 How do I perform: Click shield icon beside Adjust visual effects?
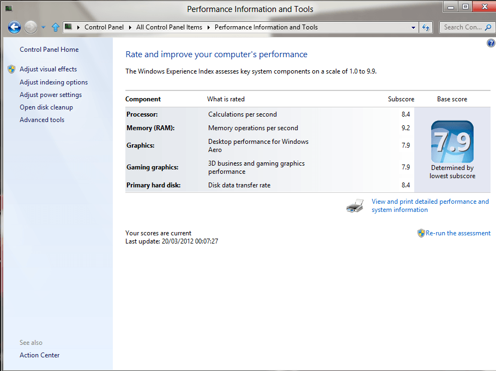point(11,69)
